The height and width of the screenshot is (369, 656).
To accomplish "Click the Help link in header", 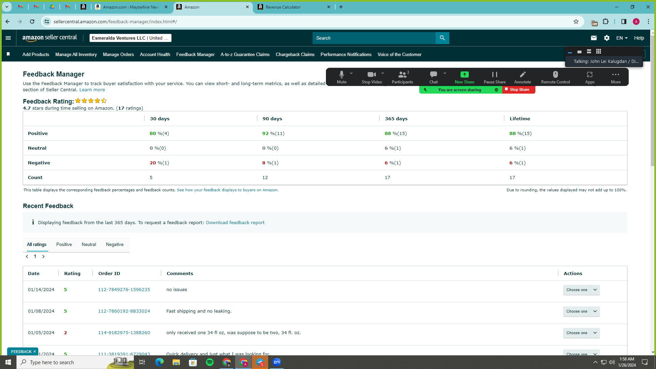I will tap(639, 38).
